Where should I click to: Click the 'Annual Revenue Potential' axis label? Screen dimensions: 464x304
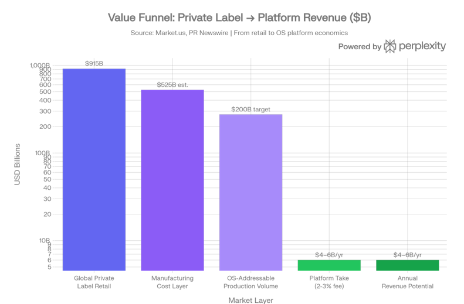pyautogui.click(x=407, y=282)
